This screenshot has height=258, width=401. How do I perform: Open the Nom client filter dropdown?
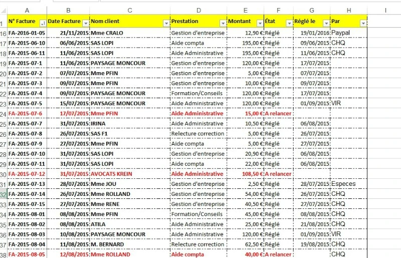click(166, 24)
